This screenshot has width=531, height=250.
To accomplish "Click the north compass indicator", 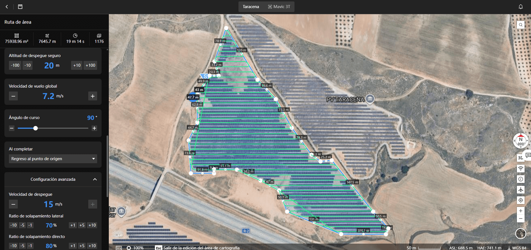I will pyautogui.click(x=520, y=140).
